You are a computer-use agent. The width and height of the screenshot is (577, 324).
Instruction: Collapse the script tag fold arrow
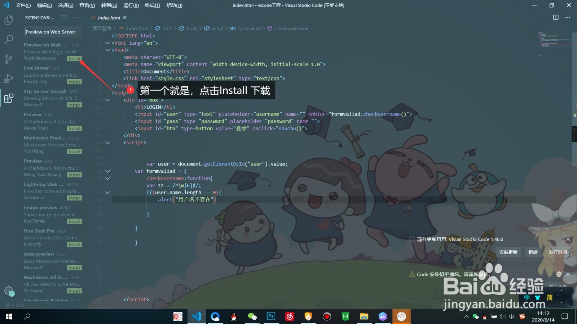[107, 143]
